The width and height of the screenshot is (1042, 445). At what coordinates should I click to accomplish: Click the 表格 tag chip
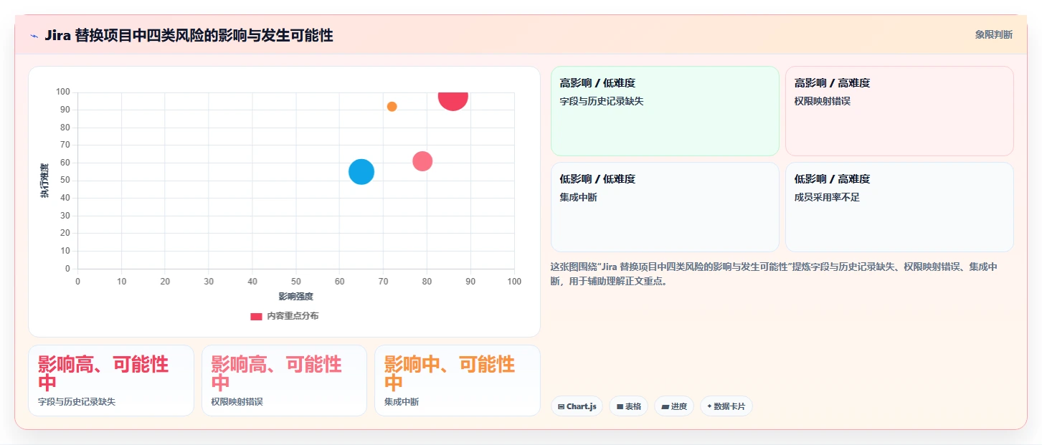[x=628, y=406]
